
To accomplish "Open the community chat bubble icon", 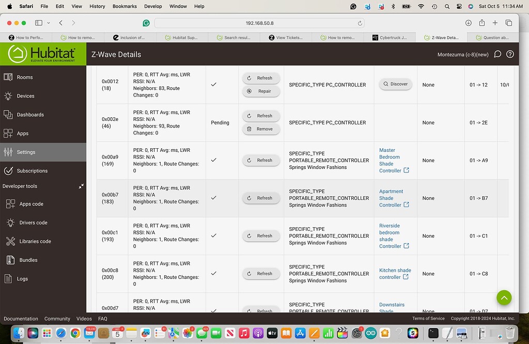I will pyautogui.click(x=497, y=54).
